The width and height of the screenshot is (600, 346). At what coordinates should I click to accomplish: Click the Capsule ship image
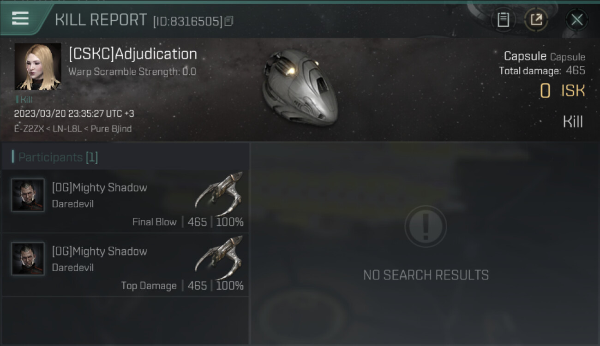coord(300,88)
